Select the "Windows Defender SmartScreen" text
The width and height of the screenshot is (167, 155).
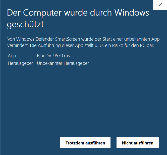tap(48, 39)
